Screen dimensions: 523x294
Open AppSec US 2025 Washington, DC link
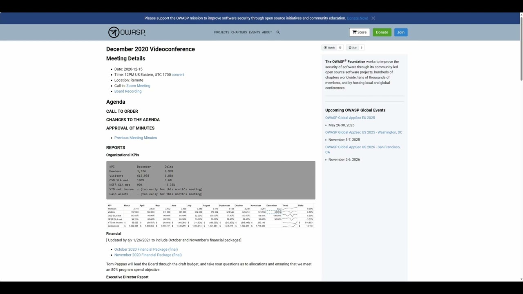tap(364, 132)
